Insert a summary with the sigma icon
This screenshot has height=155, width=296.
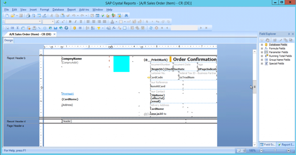pos(18,28)
